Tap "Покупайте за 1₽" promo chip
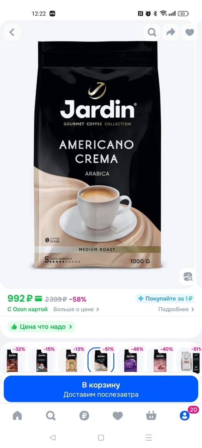 pos(165,298)
